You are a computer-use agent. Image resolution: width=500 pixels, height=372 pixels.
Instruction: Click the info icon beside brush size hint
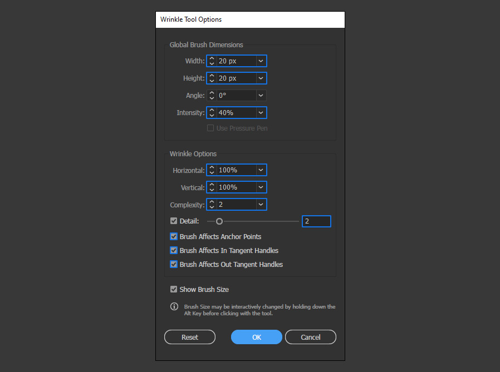[174, 306]
